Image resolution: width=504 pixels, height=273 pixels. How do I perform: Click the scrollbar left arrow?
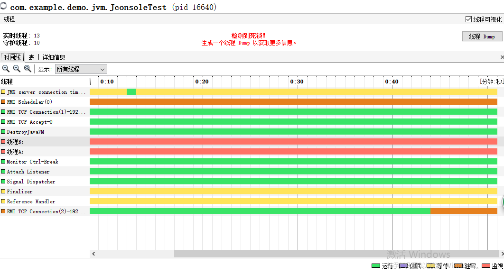93,254
